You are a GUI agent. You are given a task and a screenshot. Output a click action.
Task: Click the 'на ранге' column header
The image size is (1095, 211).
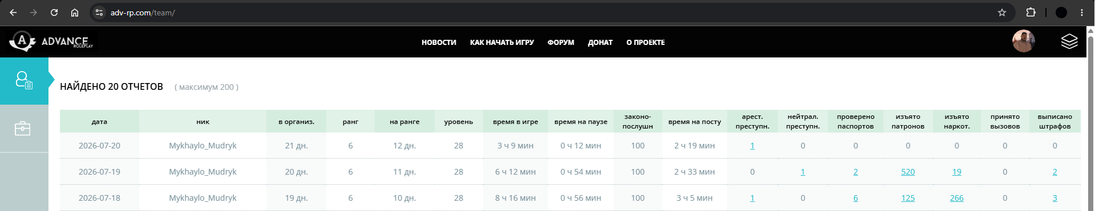404,121
